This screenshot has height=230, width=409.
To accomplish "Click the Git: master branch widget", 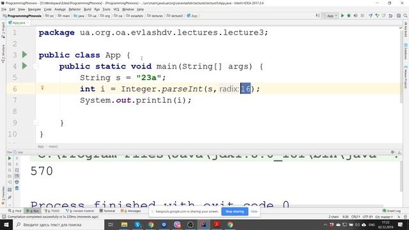I will point(384,217).
